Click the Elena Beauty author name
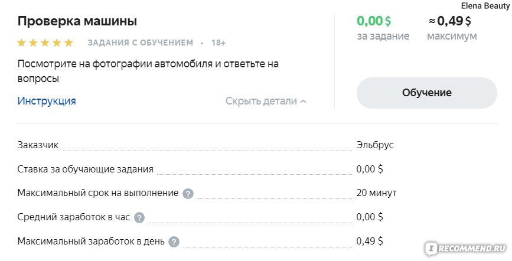 pos(485,5)
